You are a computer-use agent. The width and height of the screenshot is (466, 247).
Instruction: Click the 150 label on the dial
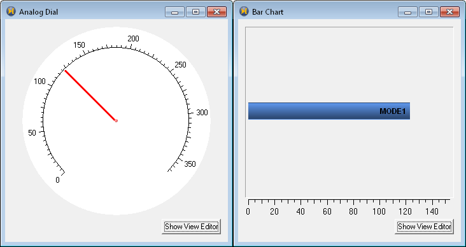(x=79, y=45)
